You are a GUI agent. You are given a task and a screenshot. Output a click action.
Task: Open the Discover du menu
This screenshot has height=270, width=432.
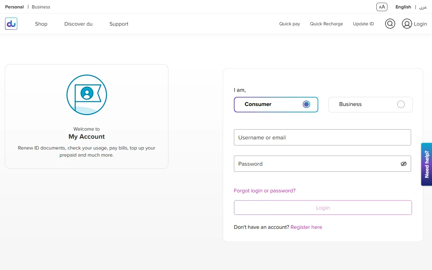pyautogui.click(x=78, y=24)
